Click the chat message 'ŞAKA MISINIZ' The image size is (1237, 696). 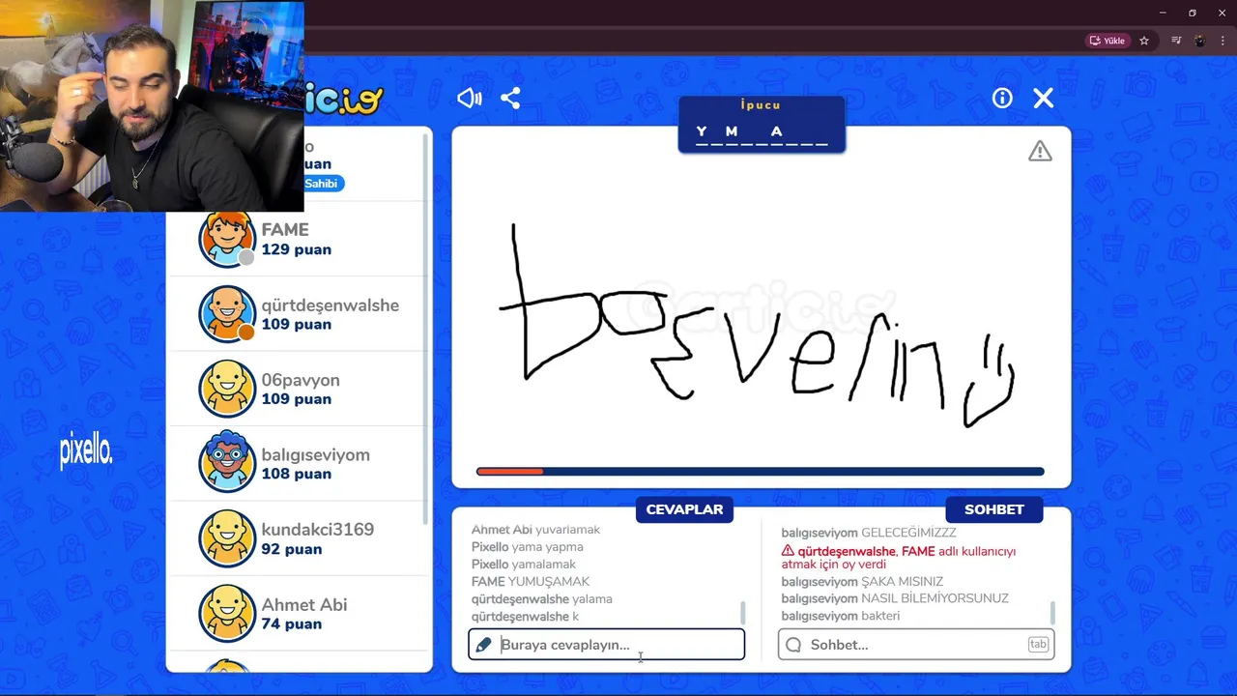pos(902,582)
